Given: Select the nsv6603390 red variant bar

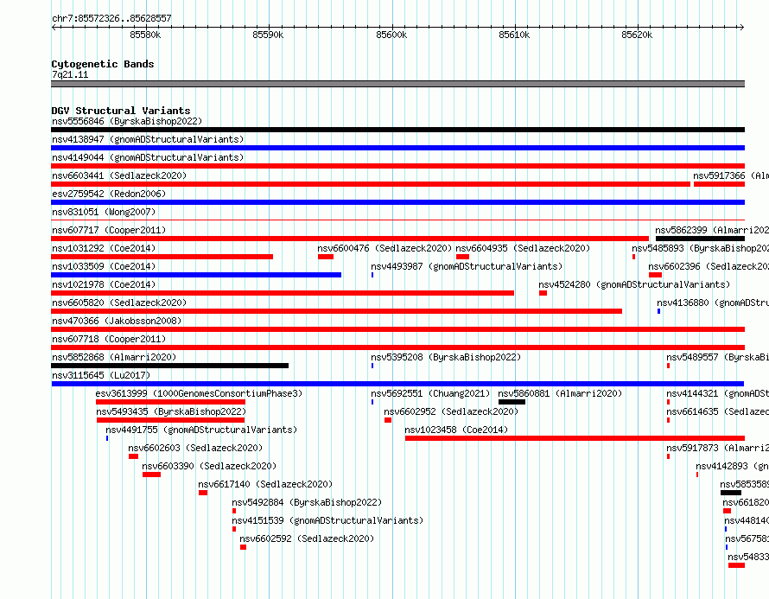Looking at the screenshot, I should 151,475.
